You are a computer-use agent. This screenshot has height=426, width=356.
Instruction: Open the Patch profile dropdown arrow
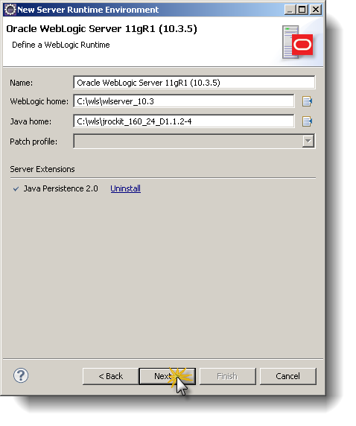click(x=308, y=142)
